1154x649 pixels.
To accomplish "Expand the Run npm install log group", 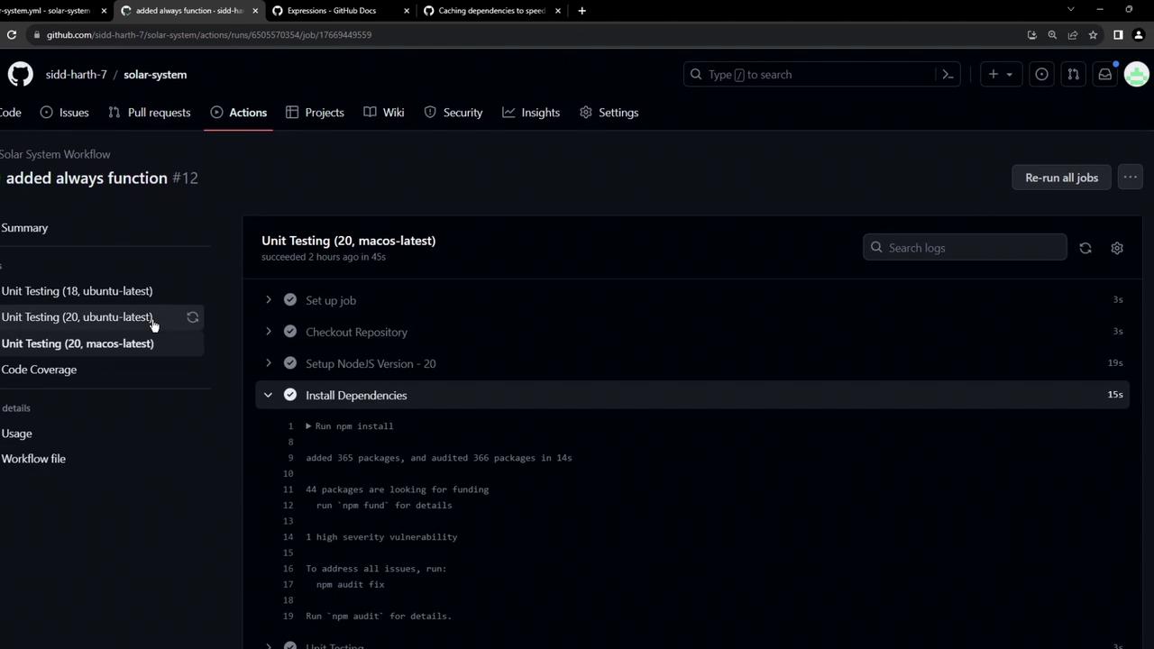I will [x=308, y=426].
